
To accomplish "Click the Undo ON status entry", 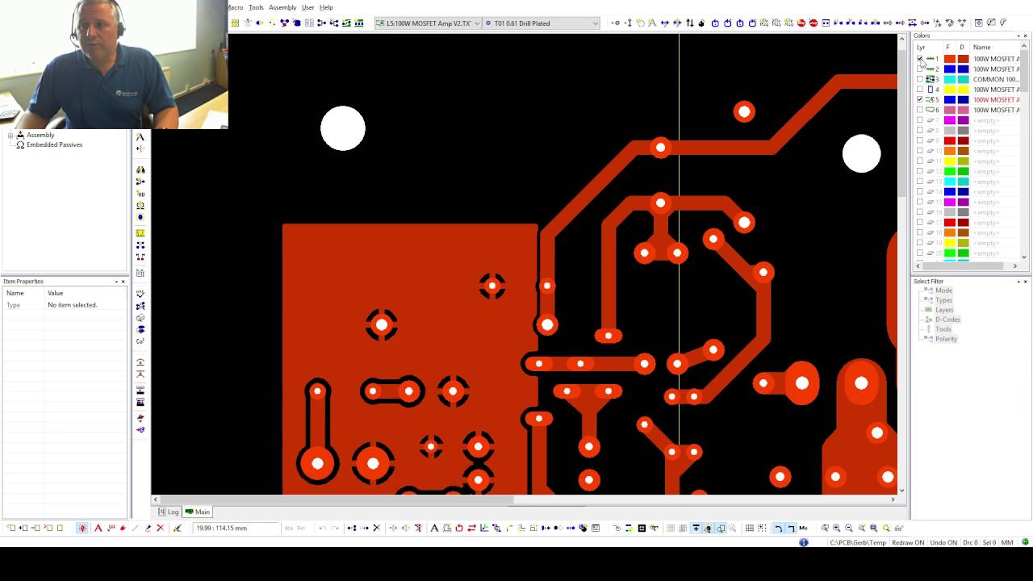I will coord(943,542).
